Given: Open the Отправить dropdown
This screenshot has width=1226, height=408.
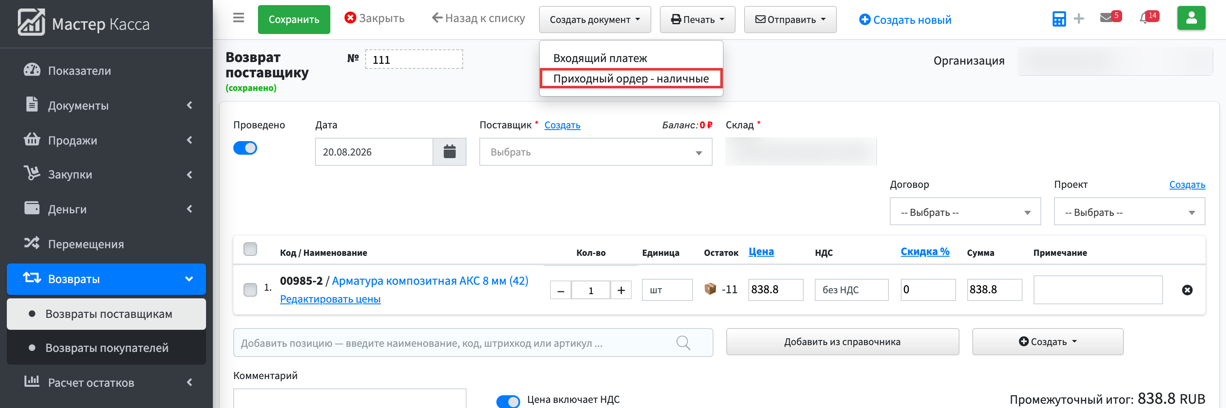Looking at the screenshot, I should (x=790, y=20).
